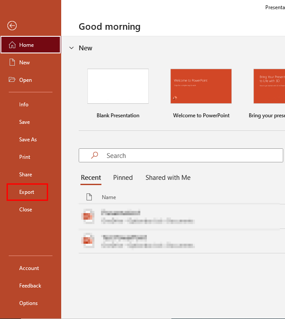
Task: Click the file icon in Name column header
Action: click(89, 197)
